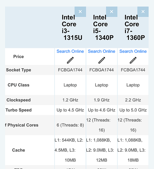
Task: Remove Intel Core i5-1340P column
Action: 112,12
